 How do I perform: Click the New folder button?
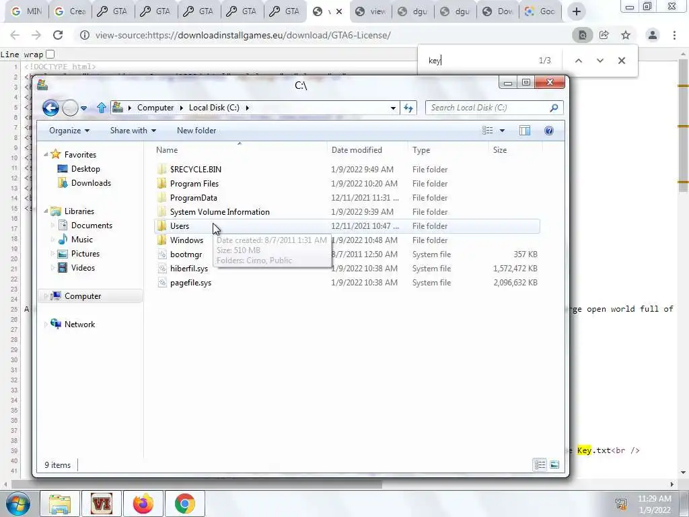196,131
